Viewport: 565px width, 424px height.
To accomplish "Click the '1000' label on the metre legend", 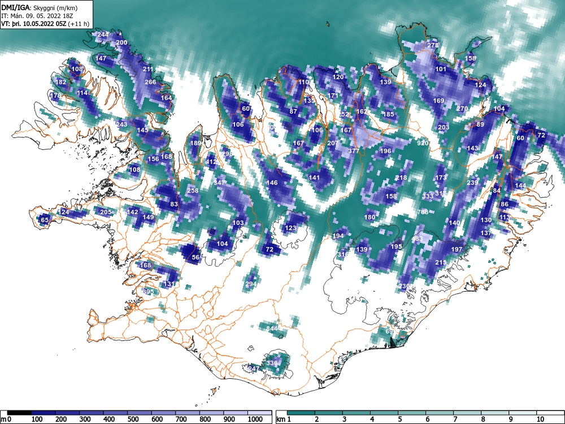I will pyautogui.click(x=255, y=419).
